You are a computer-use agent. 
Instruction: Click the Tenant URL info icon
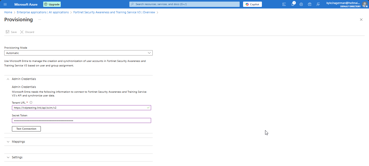31,103
